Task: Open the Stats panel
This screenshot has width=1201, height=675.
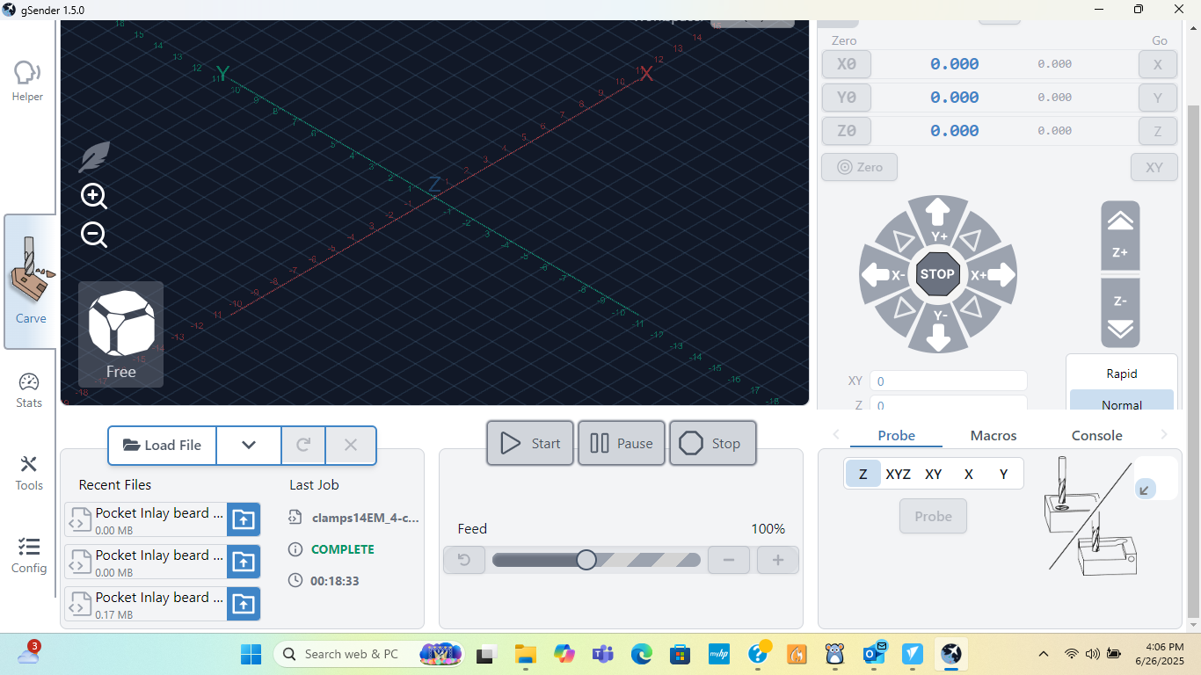Action: [28, 390]
